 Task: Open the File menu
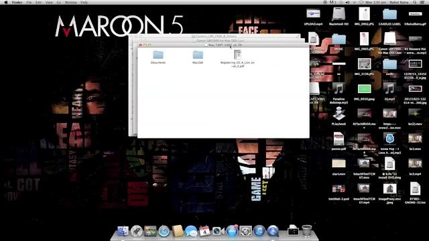(29, 3)
